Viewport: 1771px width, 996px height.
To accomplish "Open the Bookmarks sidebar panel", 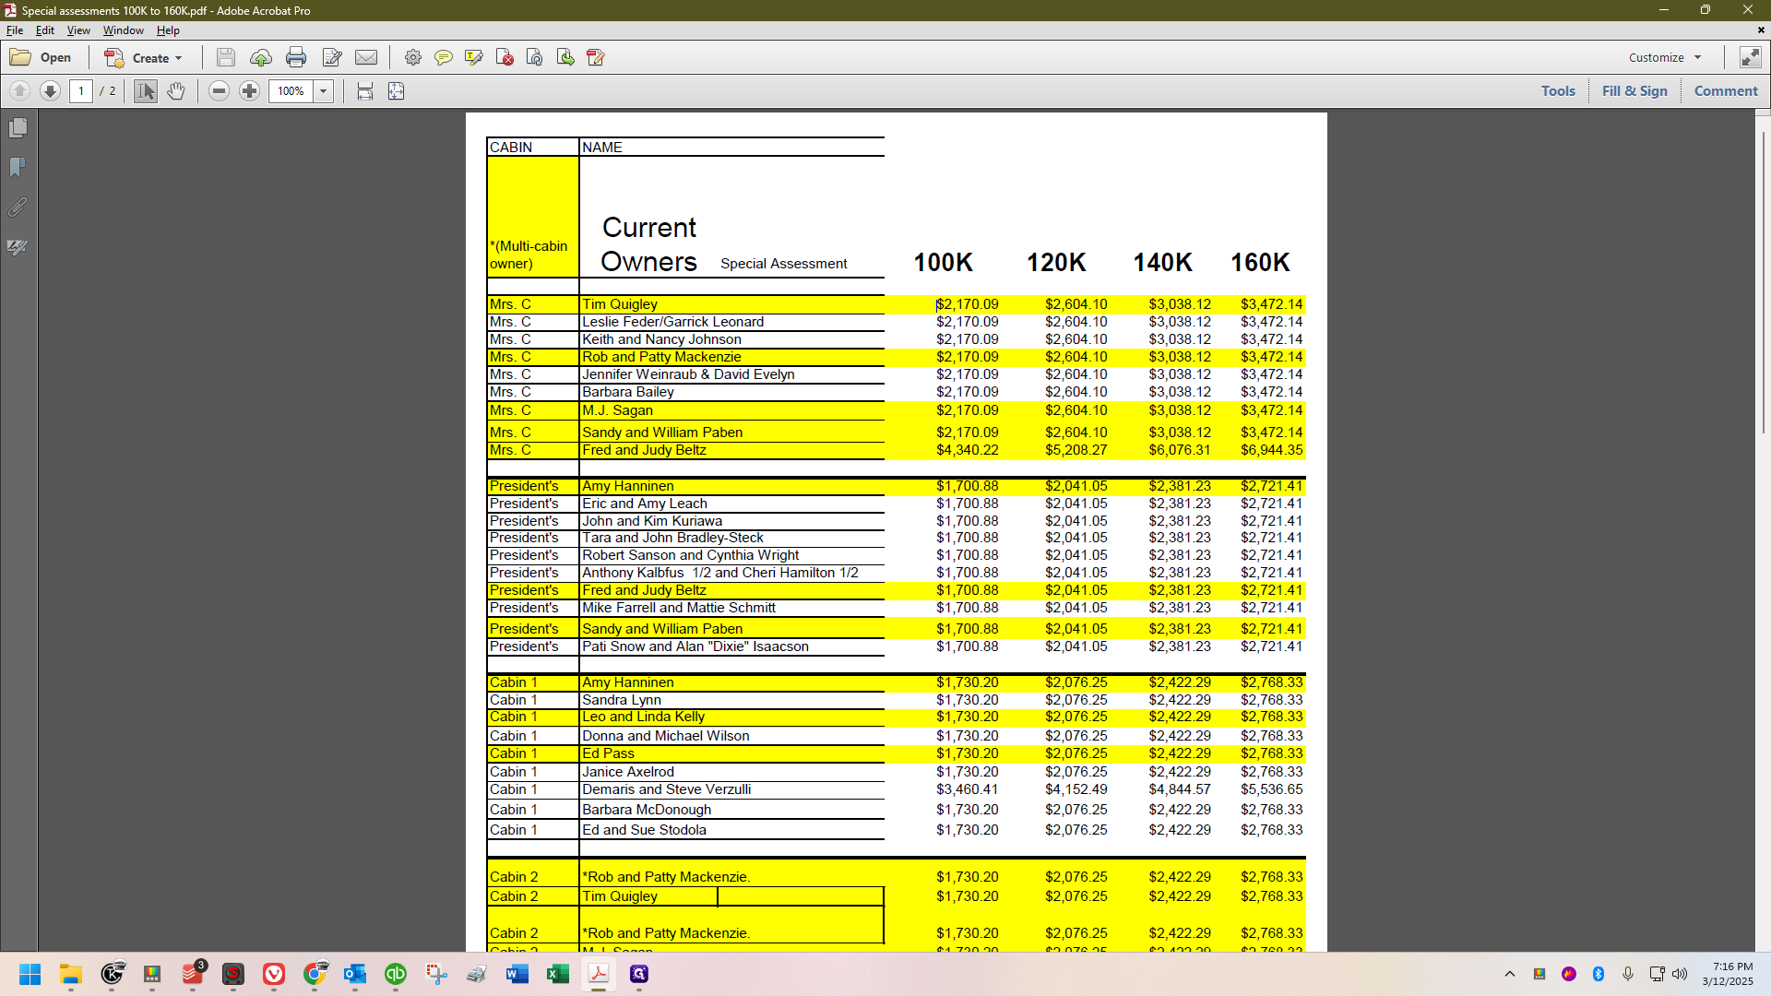I will click(x=18, y=167).
